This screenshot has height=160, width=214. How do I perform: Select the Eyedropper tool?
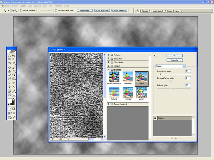pyautogui.click(x=14, y=91)
